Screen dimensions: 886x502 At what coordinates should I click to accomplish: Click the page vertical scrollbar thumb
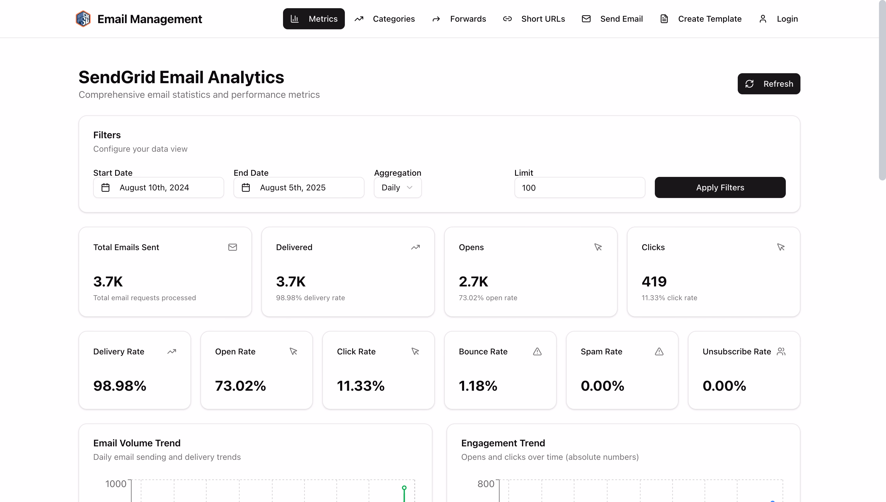coord(882,90)
